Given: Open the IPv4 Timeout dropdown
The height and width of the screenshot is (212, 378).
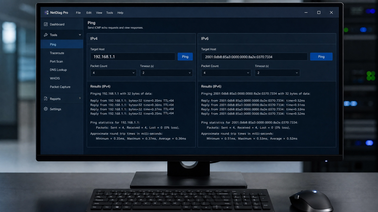Looking at the screenshot, I should click(x=166, y=73).
